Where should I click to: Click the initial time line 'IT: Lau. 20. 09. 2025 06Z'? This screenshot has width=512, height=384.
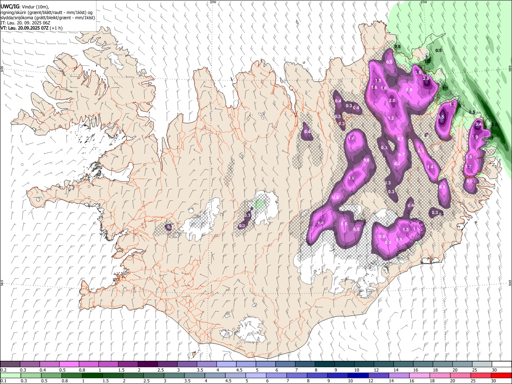(x=25, y=23)
